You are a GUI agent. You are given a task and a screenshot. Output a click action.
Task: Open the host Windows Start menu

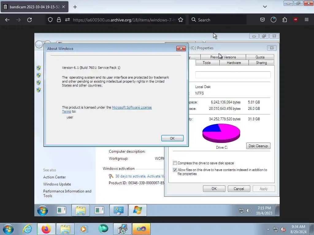click(x=8, y=229)
